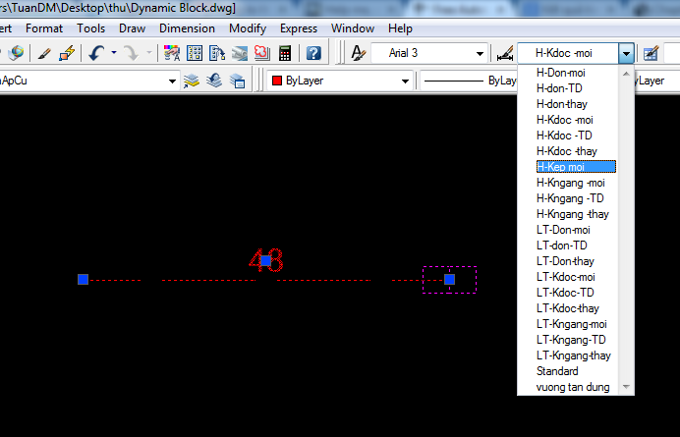This screenshot has height=437, width=680.
Task: Open the Block Editor tool
Action: point(67,53)
